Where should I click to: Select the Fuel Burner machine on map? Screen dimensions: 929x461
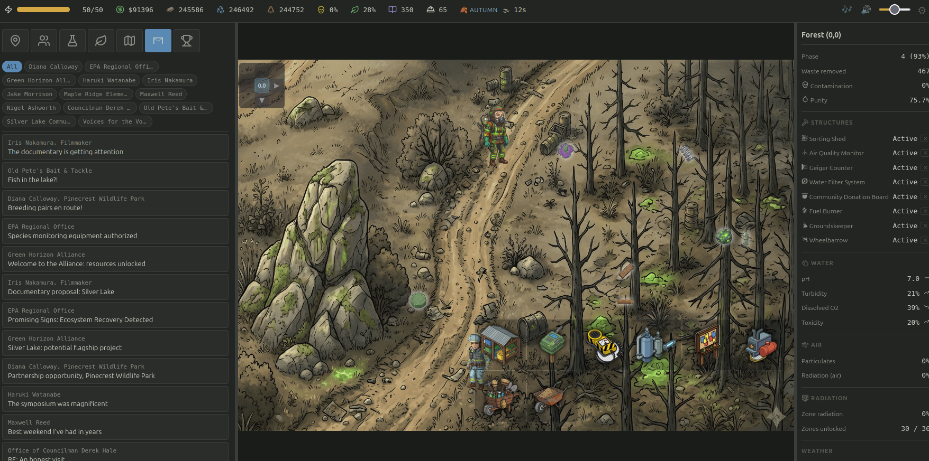click(x=761, y=345)
